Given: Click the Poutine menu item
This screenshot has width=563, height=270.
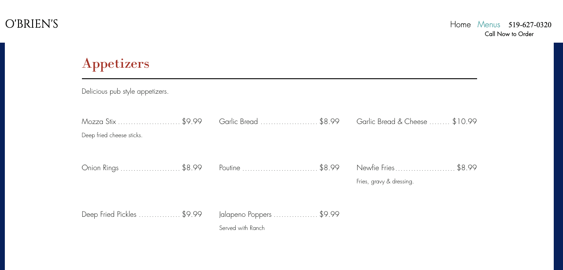Looking at the screenshot, I should [230, 168].
